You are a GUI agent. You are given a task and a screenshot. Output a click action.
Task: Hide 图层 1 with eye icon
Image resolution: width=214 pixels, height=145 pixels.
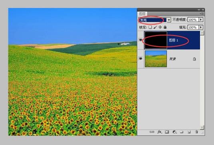point(141,40)
